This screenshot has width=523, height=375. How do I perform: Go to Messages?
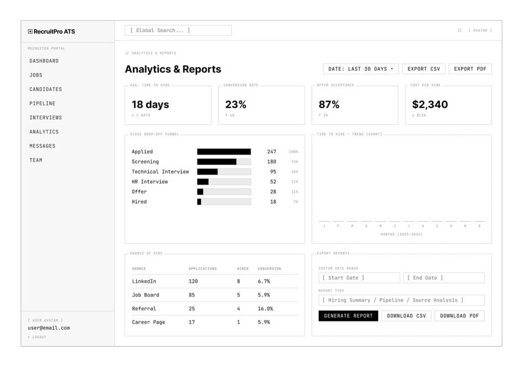coord(43,146)
